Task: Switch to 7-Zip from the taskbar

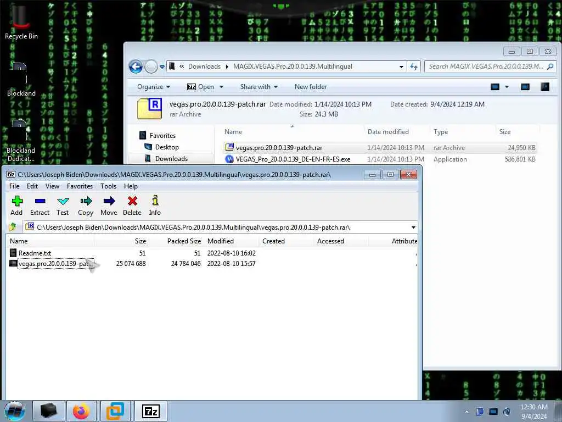Action: 150,411
